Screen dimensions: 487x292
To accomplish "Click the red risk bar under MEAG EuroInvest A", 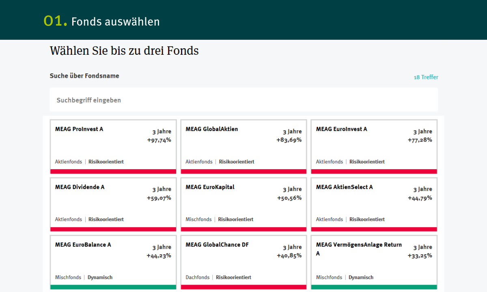I will click(x=374, y=172).
